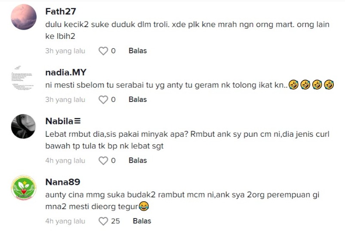The image size is (345, 231).
Task: View Nabila's dark avatar profile
Action: 24,127
